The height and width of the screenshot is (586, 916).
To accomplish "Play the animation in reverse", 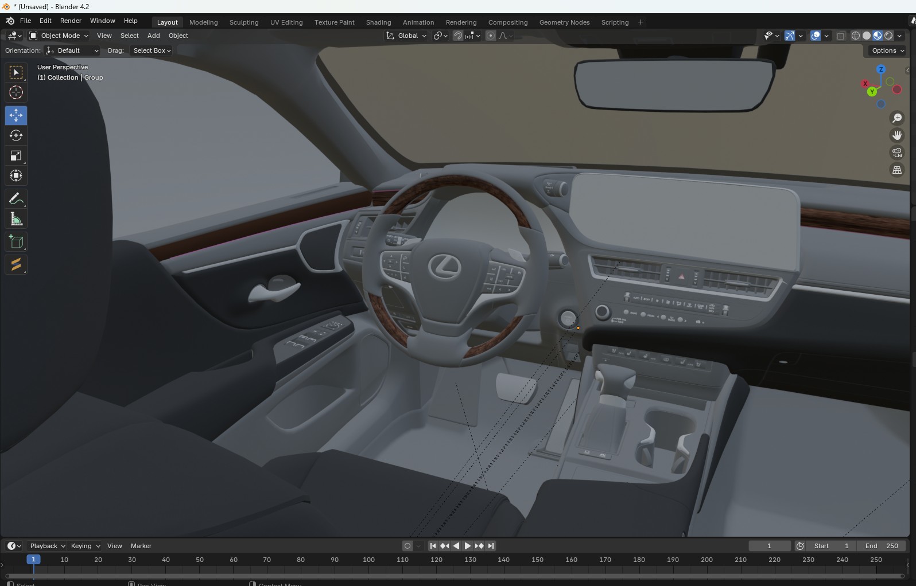I will click(456, 546).
